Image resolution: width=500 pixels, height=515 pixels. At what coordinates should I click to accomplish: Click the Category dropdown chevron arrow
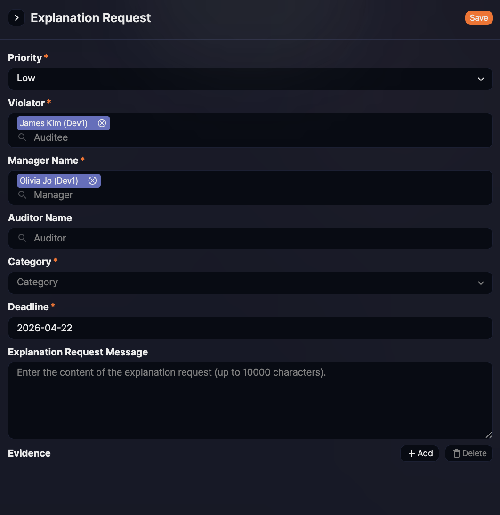click(481, 283)
